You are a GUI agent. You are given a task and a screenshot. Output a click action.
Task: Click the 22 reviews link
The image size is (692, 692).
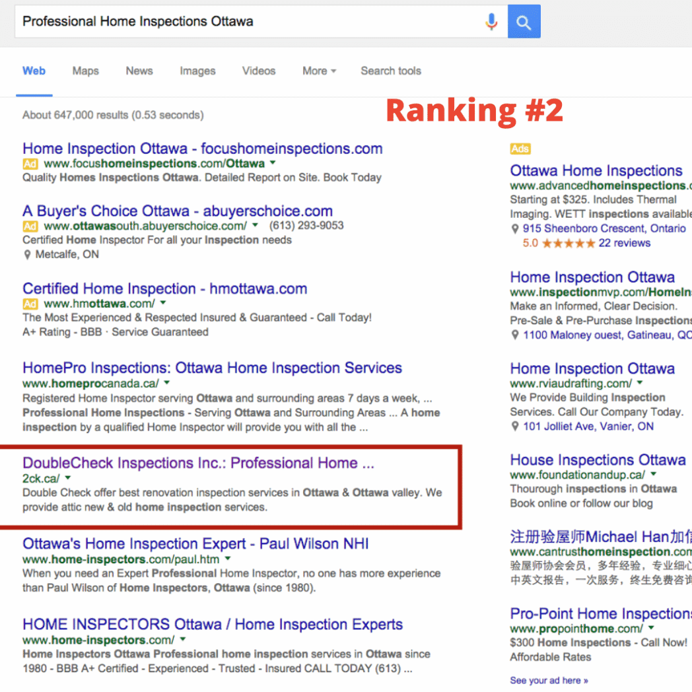point(624,243)
